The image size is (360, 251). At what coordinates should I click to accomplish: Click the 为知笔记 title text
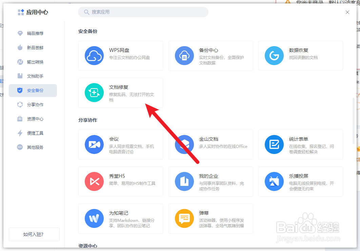(x=119, y=213)
